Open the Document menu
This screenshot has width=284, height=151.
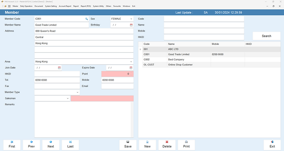(x=39, y=6)
